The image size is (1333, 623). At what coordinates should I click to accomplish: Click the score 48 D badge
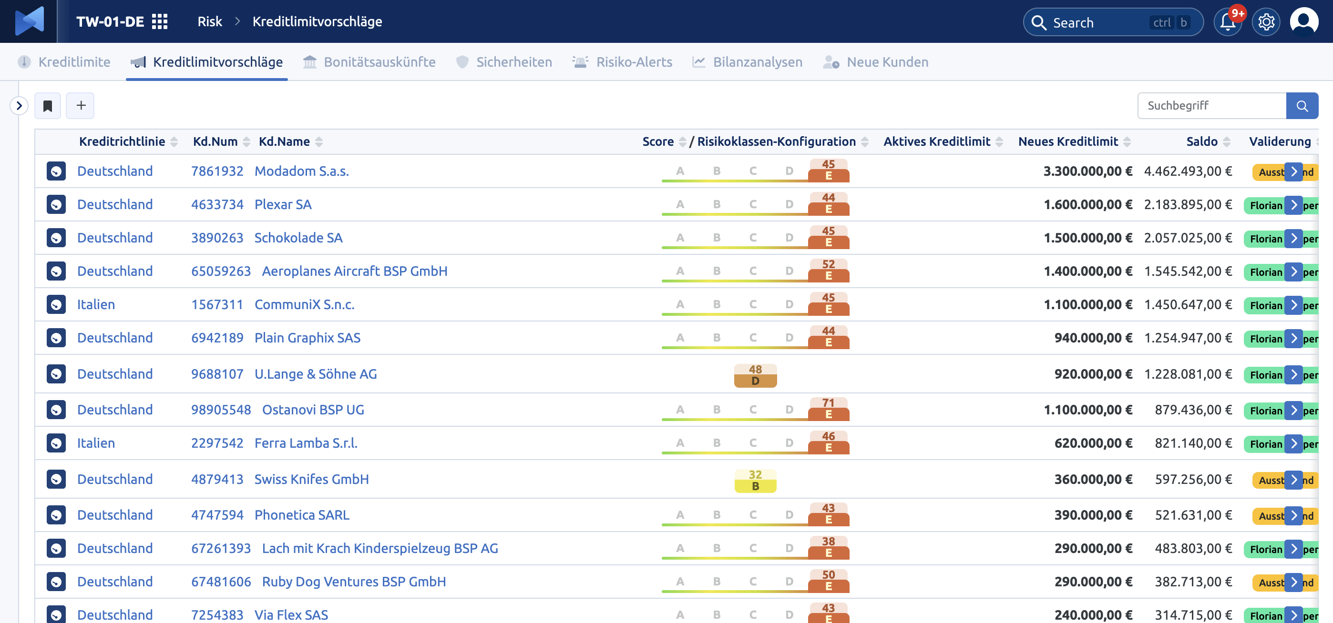[x=755, y=375]
